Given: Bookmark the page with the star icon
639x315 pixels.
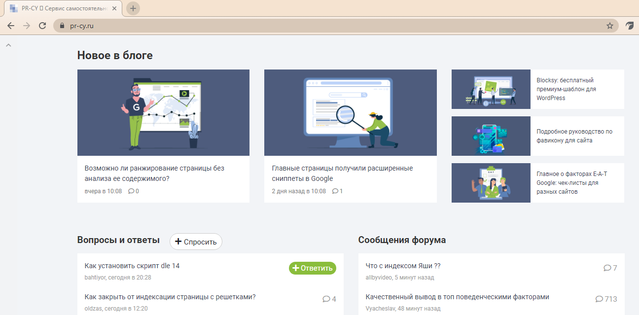Looking at the screenshot, I should click(610, 25).
